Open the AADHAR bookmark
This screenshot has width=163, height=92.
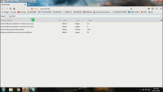point(57,12)
